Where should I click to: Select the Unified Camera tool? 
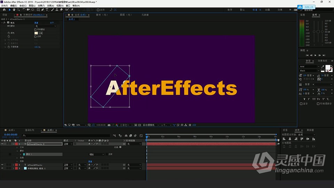[28, 10]
